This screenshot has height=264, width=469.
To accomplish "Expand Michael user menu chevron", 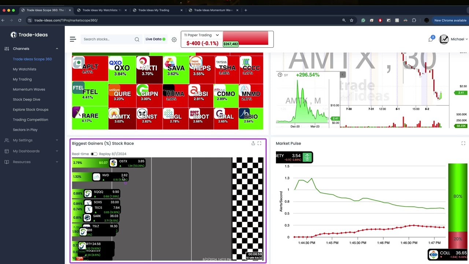I will pyautogui.click(x=466, y=39).
